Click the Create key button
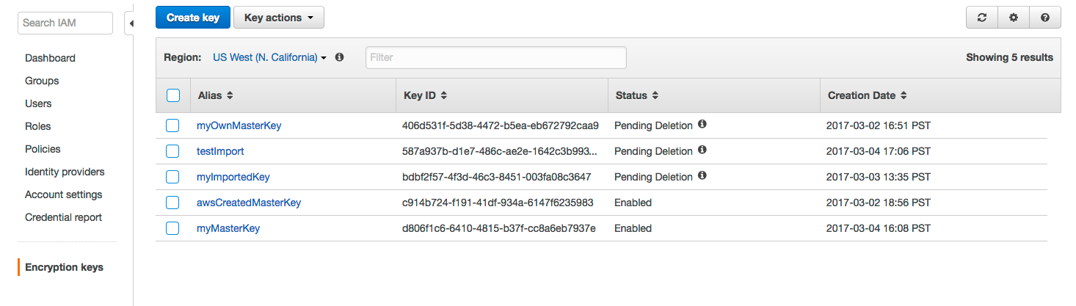The image size is (1076, 306). [x=193, y=18]
